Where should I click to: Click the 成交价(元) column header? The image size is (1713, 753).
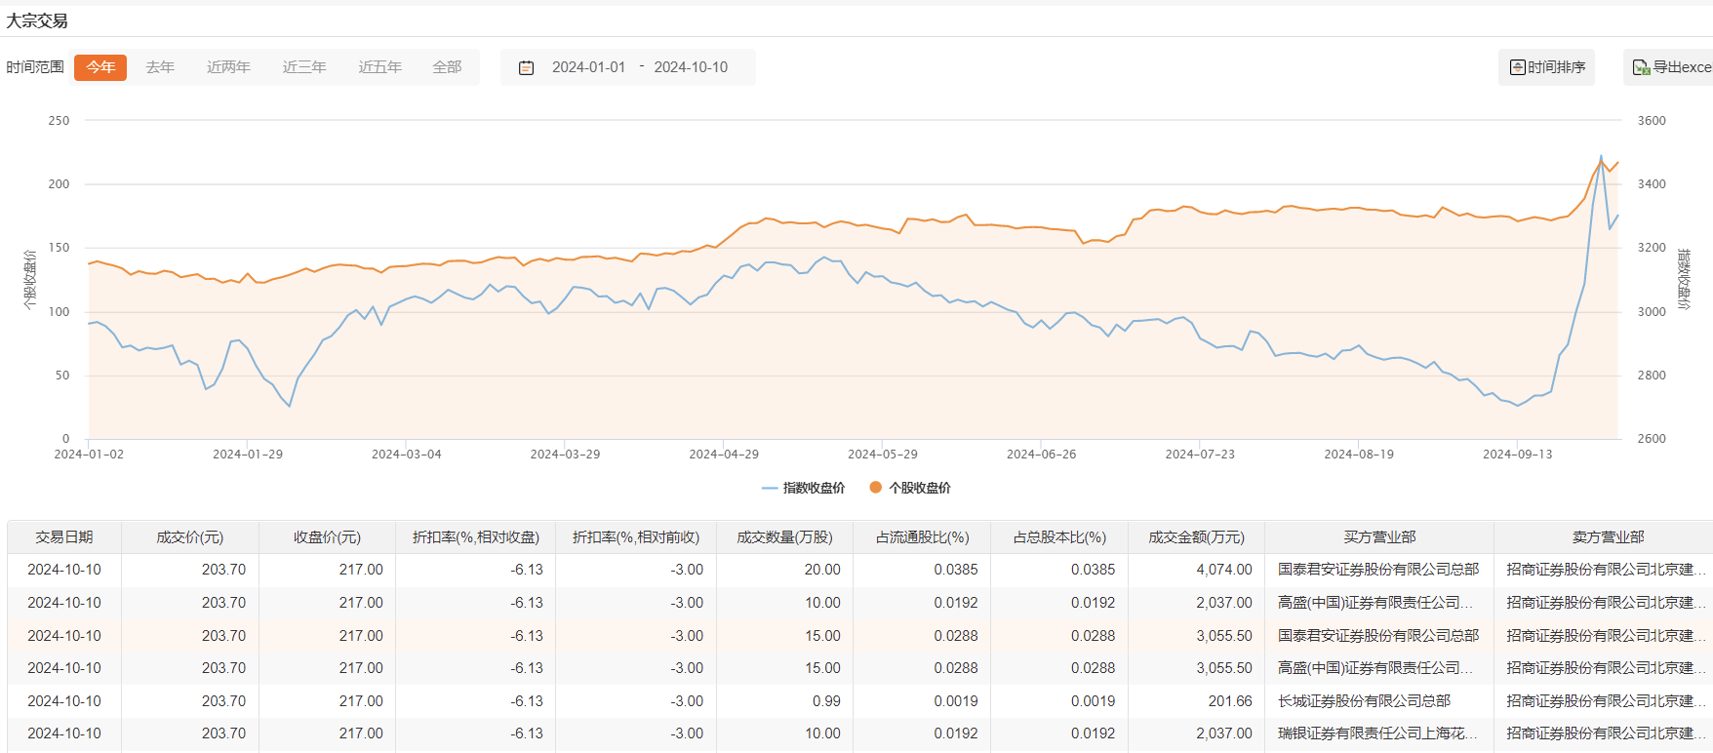pos(190,537)
